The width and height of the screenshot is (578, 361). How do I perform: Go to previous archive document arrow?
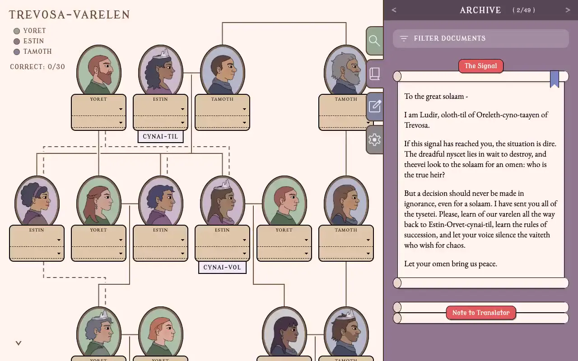pyautogui.click(x=394, y=10)
